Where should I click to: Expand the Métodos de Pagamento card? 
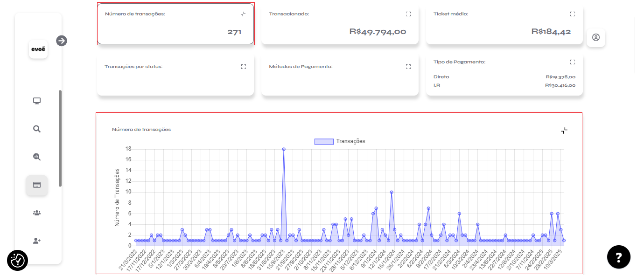click(408, 67)
